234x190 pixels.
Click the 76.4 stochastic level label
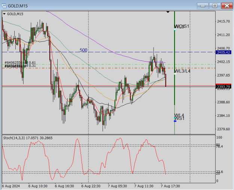click(x=219, y=147)
